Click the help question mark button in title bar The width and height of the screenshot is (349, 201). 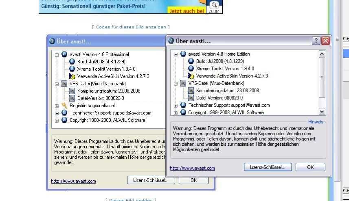(316, 41)
